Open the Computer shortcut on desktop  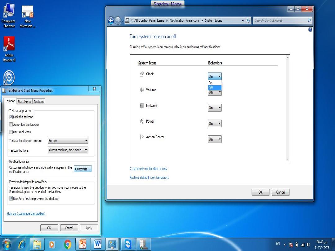tap(9, 16)
